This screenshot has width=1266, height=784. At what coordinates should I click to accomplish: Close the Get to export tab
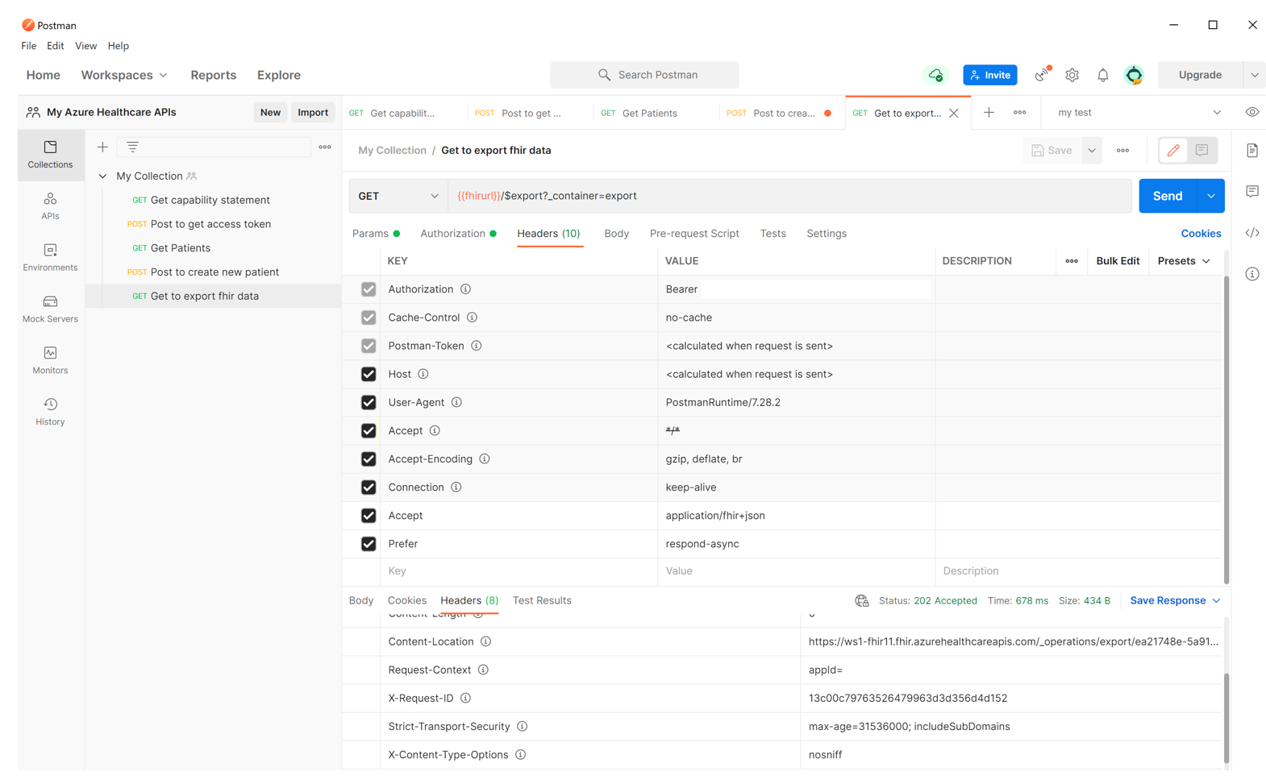pyautogui.click(x=954, y=113)
